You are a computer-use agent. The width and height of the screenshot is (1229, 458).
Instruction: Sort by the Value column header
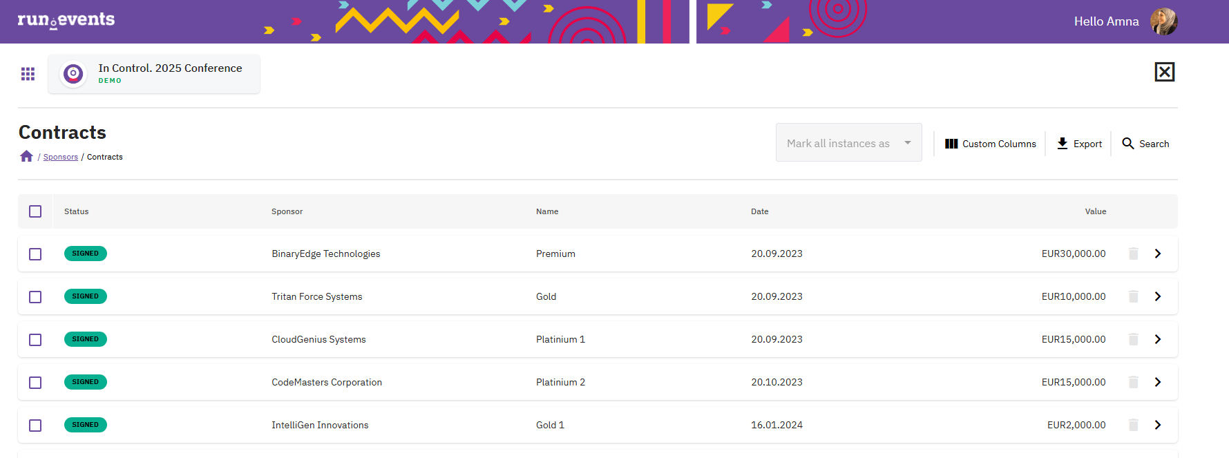click(1095, 211)
